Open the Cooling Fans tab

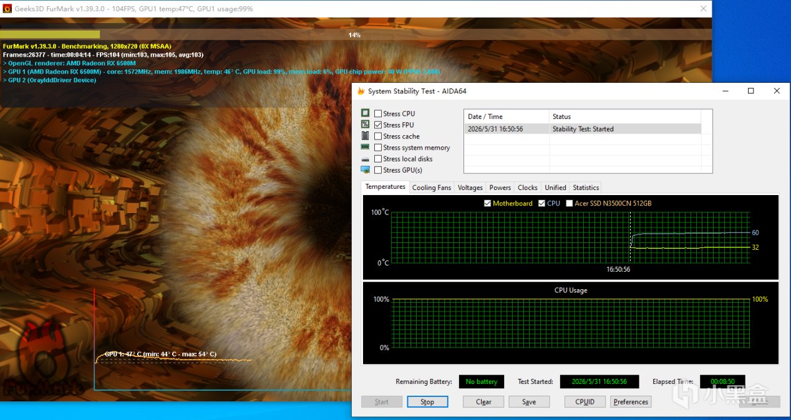pos(432,188)
